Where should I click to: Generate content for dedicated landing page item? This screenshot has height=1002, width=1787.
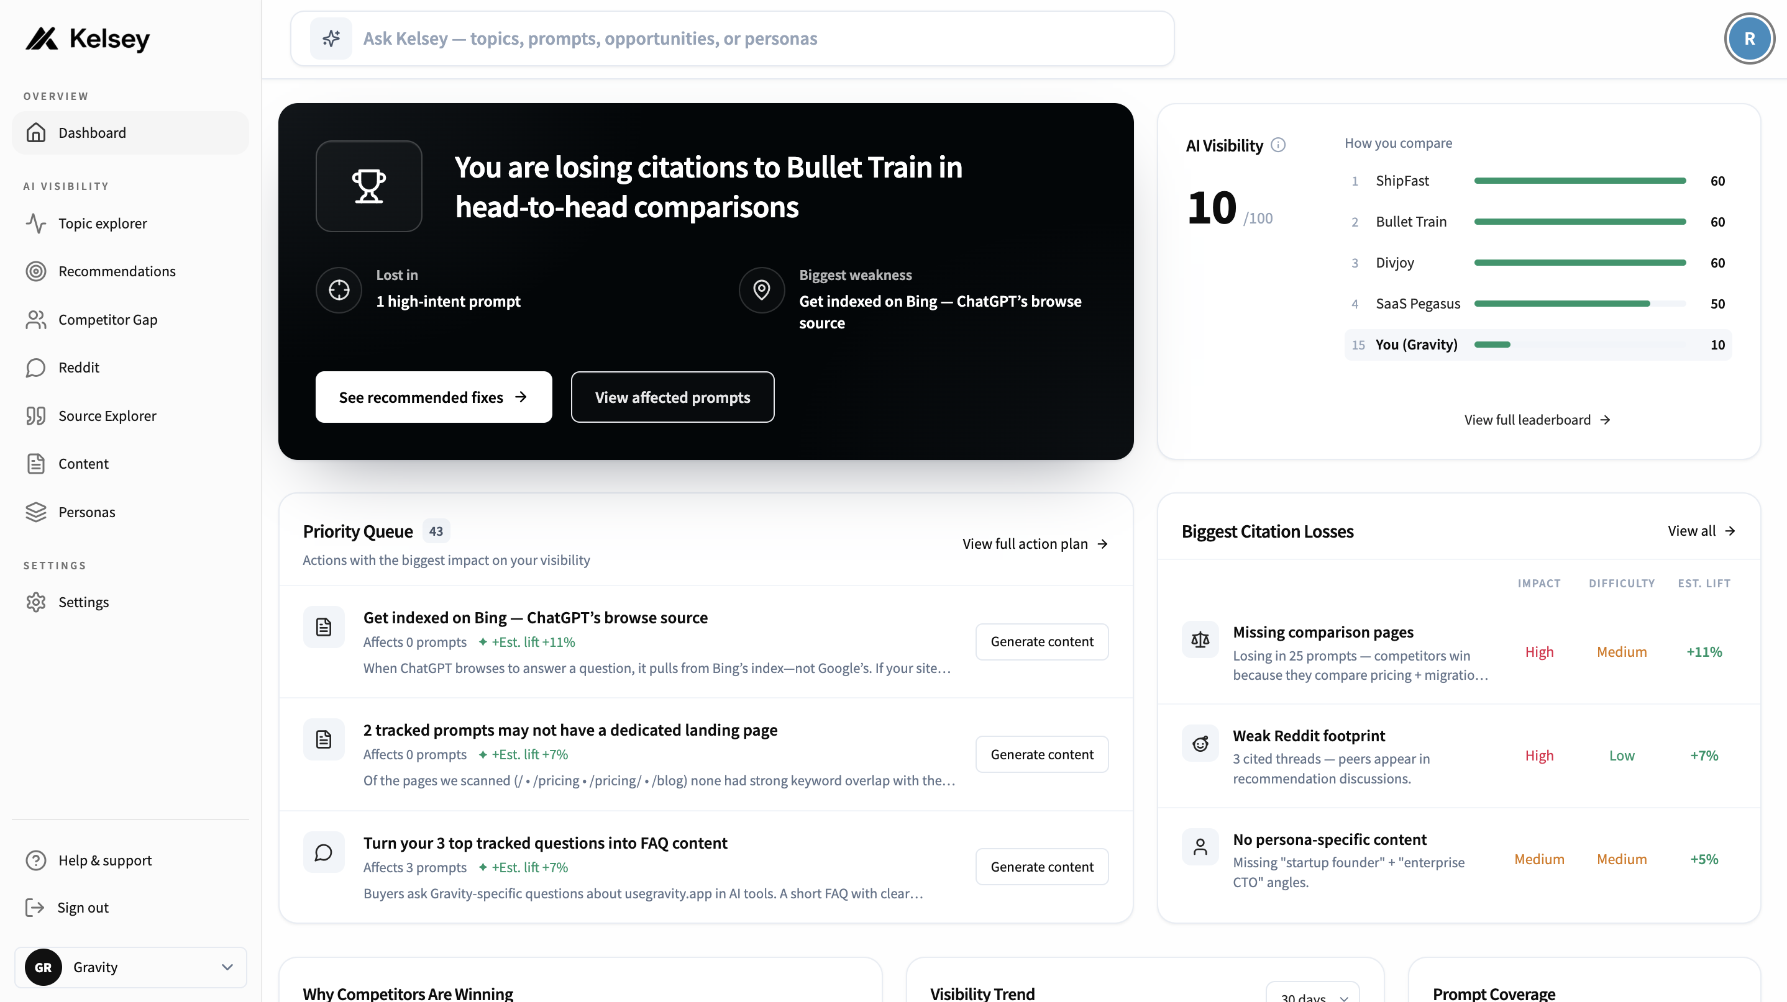(1042, 754)
